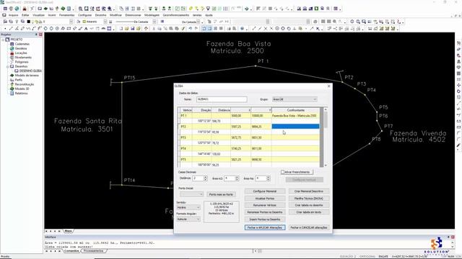Click the black layer color swatch
This screenshot has height=259, width=462.
[x=29, y=22]
